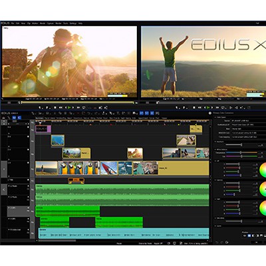This screenshot has height=266, width=266.
Task: Select the orange title clip on title track
Action: click(x=76, y=180)
